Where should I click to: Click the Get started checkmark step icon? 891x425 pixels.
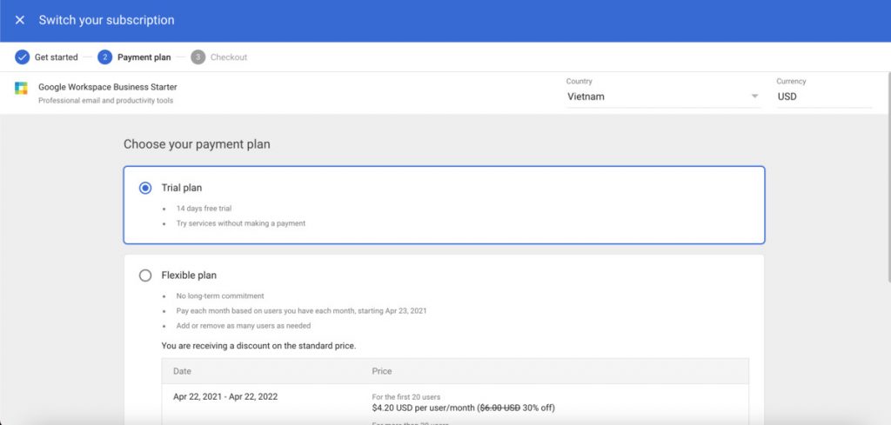point(22,56)
